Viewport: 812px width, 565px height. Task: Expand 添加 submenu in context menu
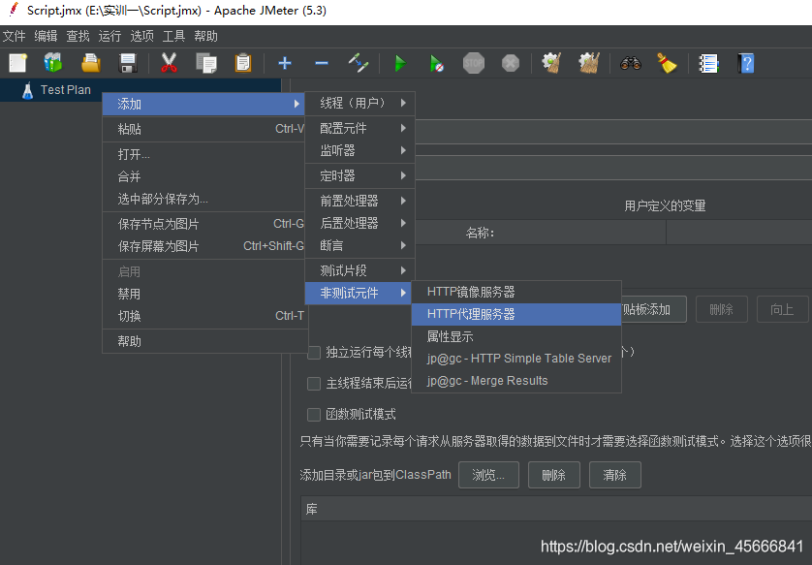203,104
